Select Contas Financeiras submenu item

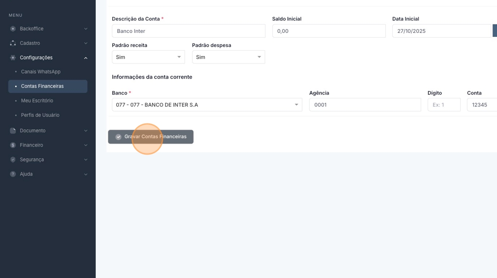(x=48, y=86)
